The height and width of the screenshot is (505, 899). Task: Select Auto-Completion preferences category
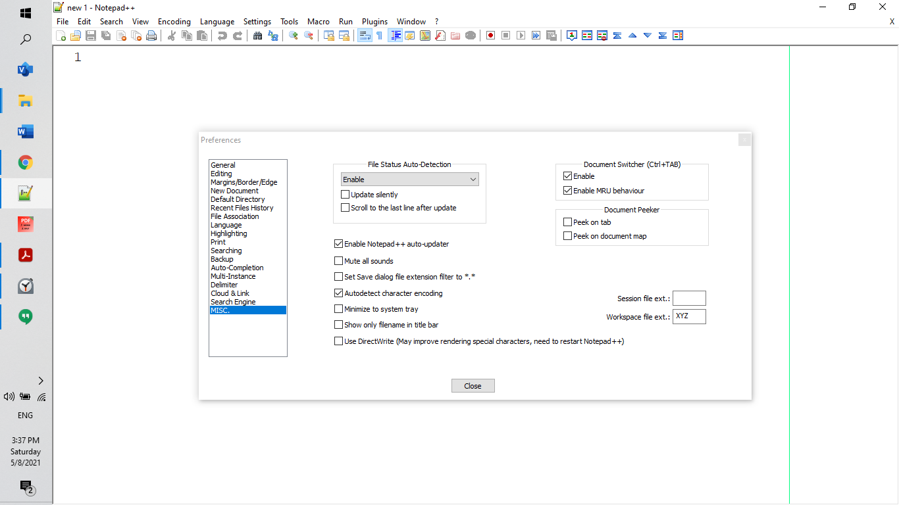[x=247, y=268]
